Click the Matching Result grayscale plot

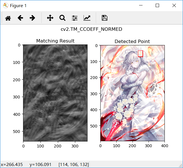pos(55,93)
